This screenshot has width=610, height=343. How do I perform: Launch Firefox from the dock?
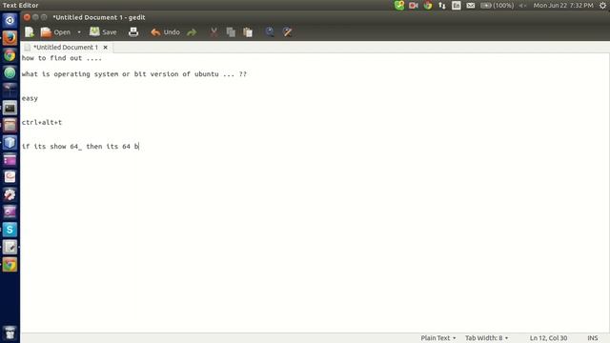pos(10,38)
